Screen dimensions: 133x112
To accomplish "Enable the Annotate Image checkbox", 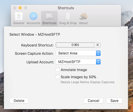I will tap(58, 70).
